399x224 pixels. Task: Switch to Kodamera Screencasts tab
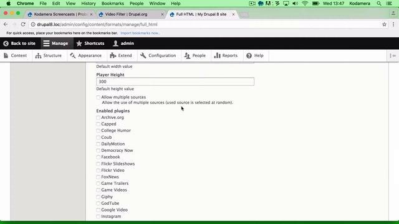[60, 14]
